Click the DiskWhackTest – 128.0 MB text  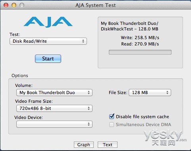129,29
